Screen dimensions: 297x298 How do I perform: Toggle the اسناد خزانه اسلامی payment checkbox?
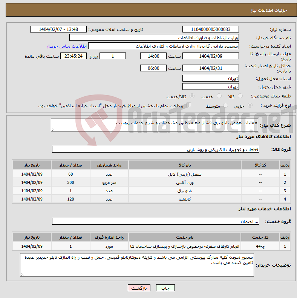coord(188,105)
